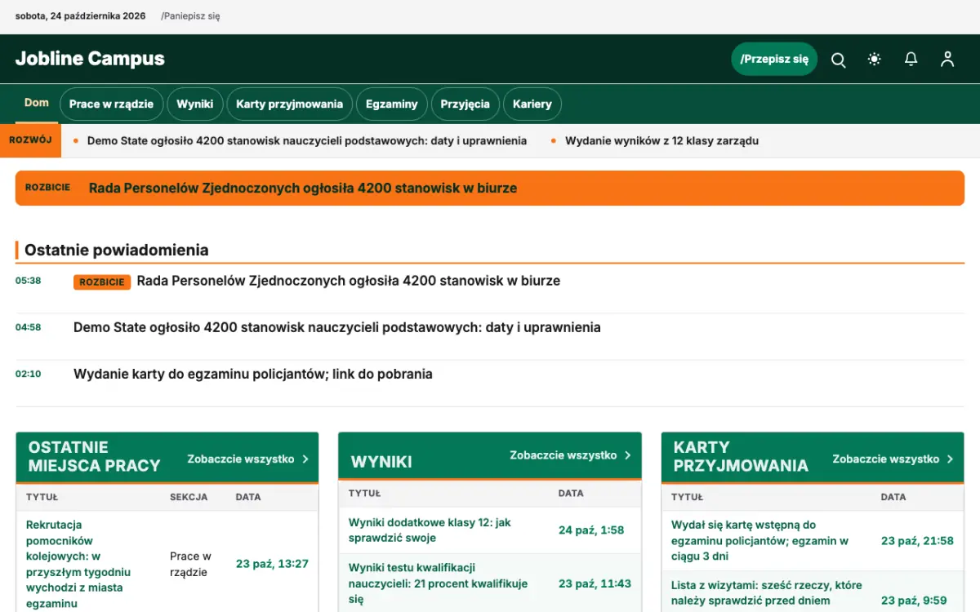980x612 pixels.
Task: Open job Rekrutacja pomocników kolejowych
Action: (78, 564)
